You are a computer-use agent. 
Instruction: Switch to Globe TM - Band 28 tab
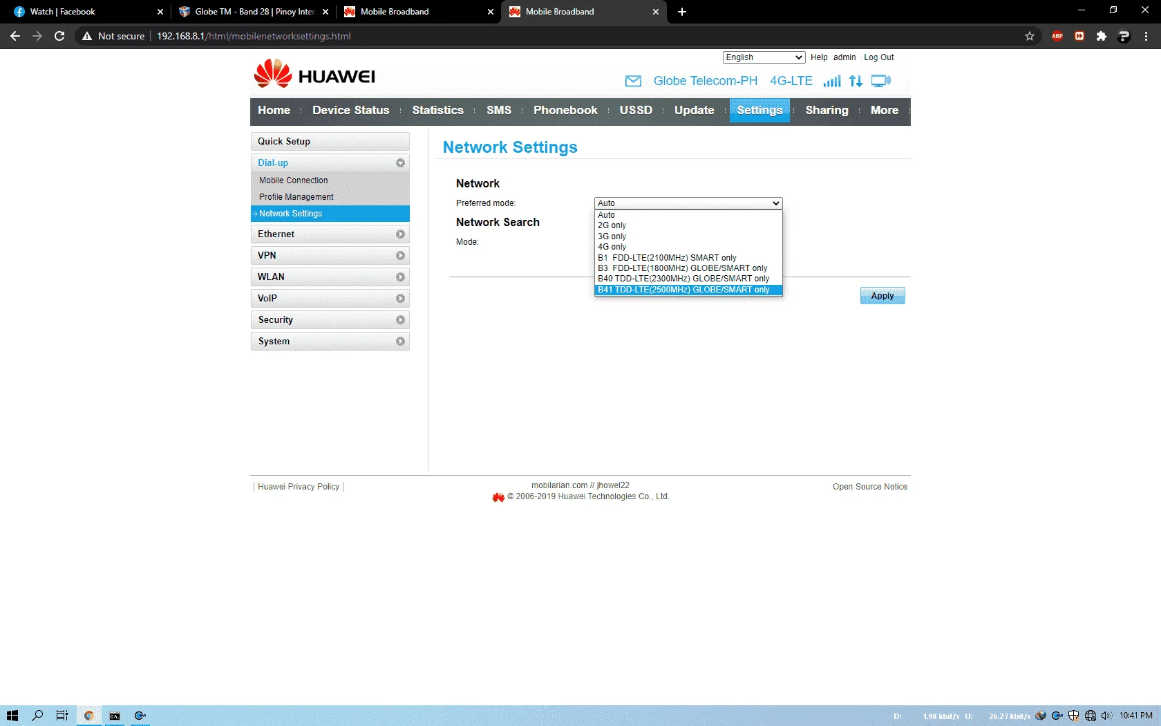pos(253,12)
